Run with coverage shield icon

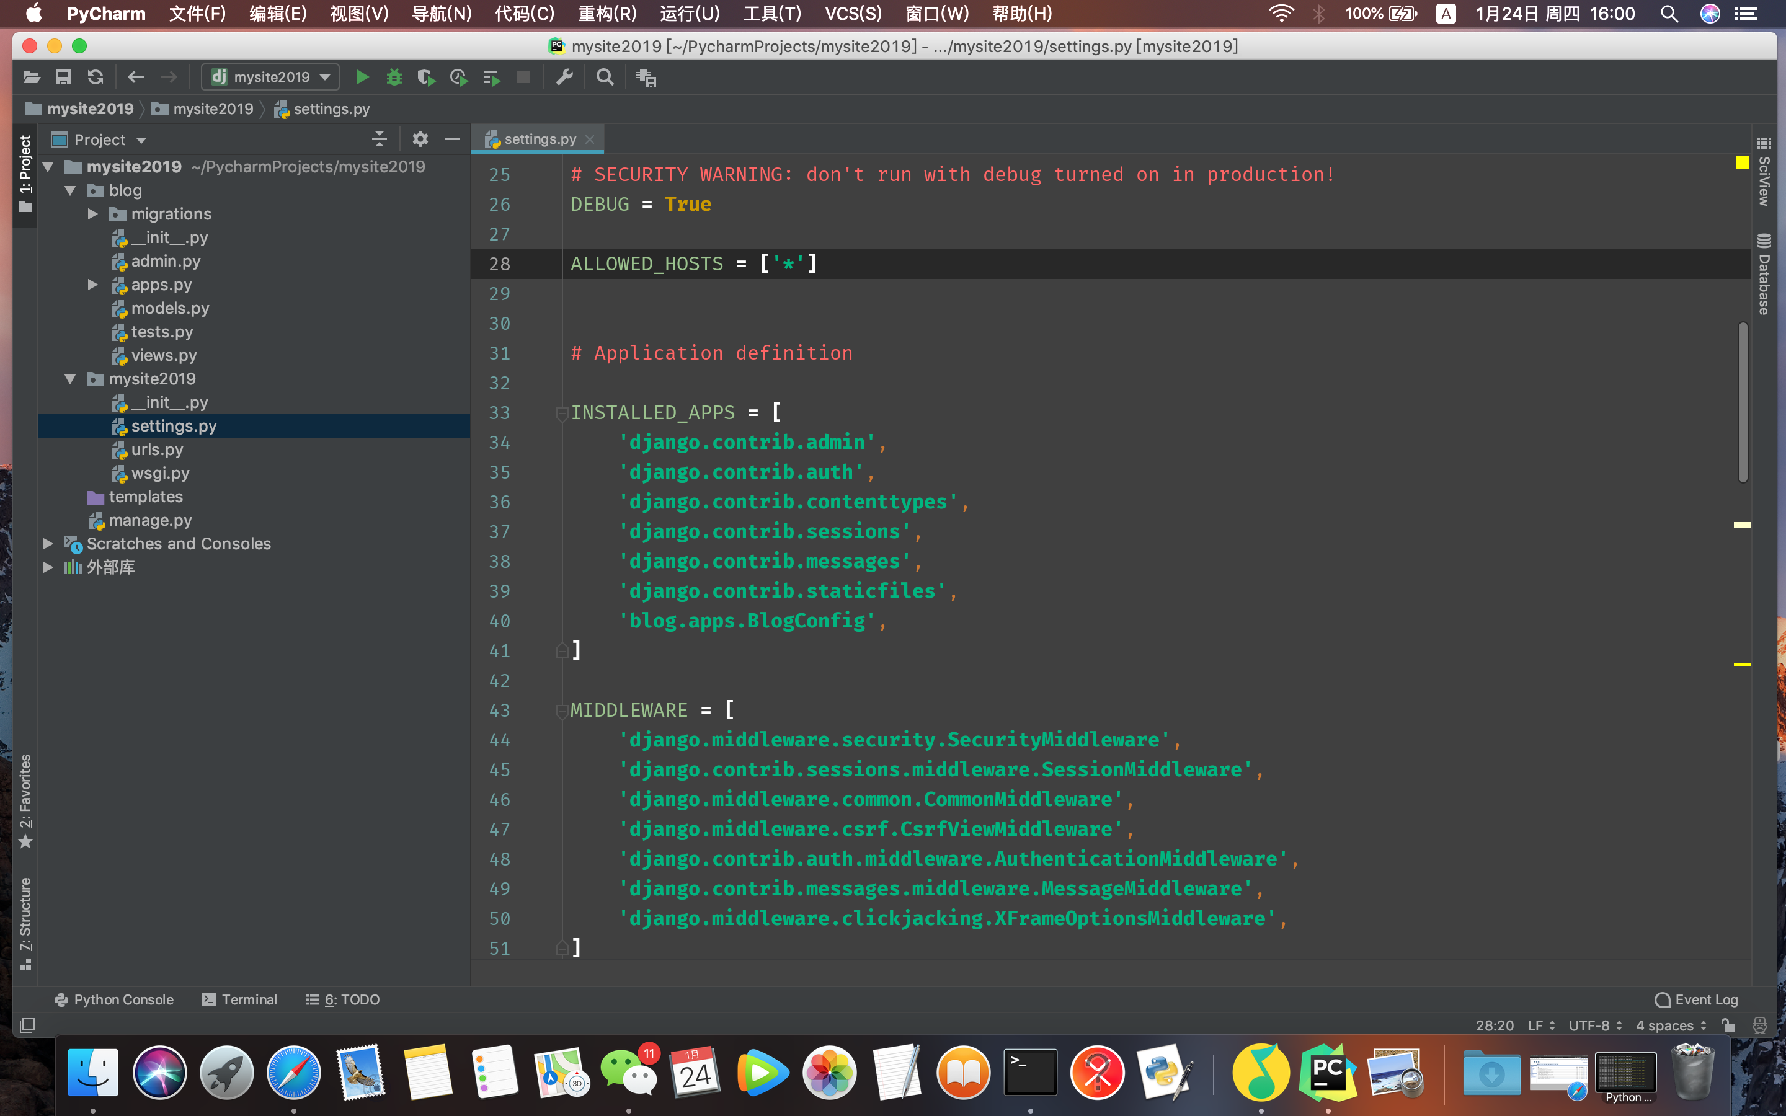click(x=426, y=77)
